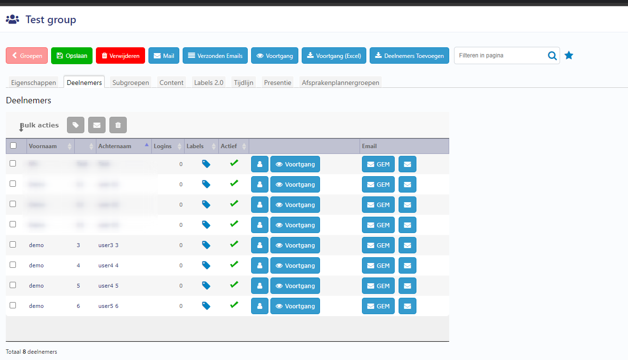Click the bulk email envelope icon
Viewport: 628px width, 360px height.
click(97, 125)
